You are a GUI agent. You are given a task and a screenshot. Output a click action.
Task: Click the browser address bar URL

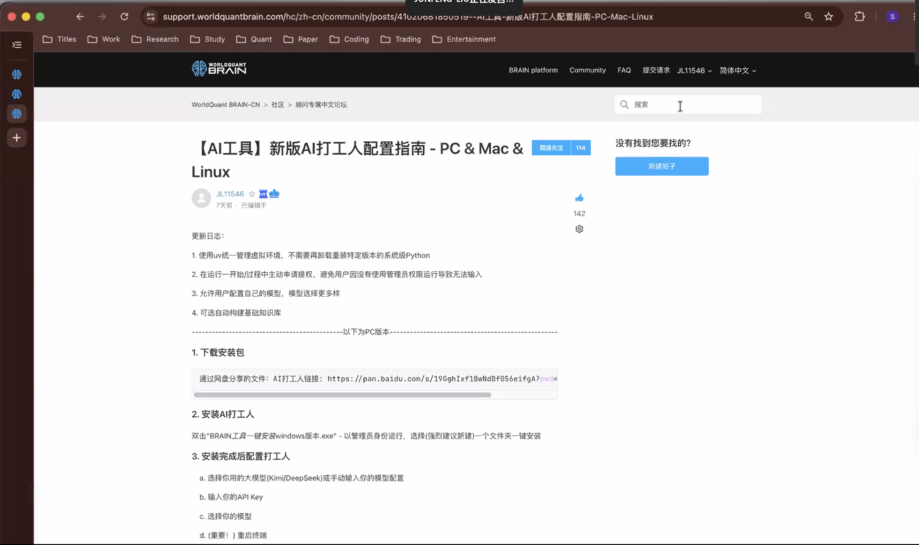tap(408, 17)
